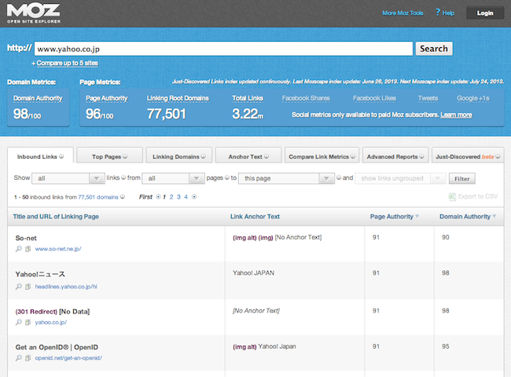Go to results page 2
Image resolution: width=511 pixels, height=377 pixels.
pos(171,196)
